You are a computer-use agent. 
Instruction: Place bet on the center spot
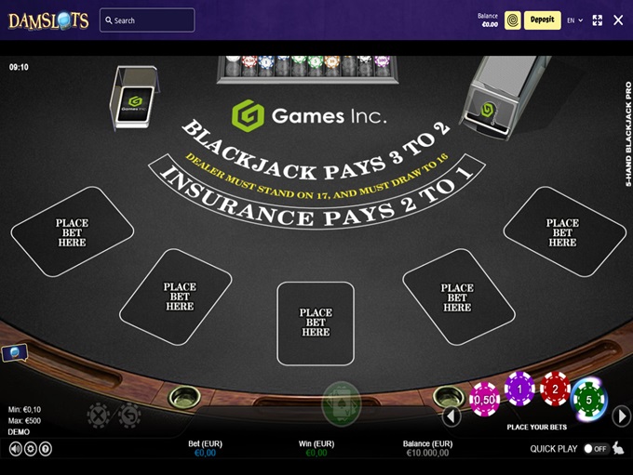click(x=316, y=323)
